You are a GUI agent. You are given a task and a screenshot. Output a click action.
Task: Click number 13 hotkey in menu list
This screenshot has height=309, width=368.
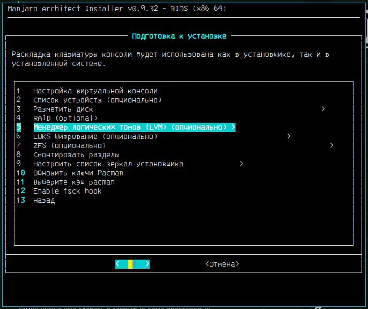pyautogui.click(x=20, y=200)
